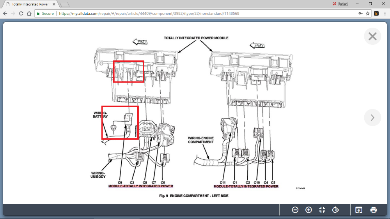Open the browser home page
Image resolution: width=390 pixels, height=219 pixels.
(x=29, y=13)
